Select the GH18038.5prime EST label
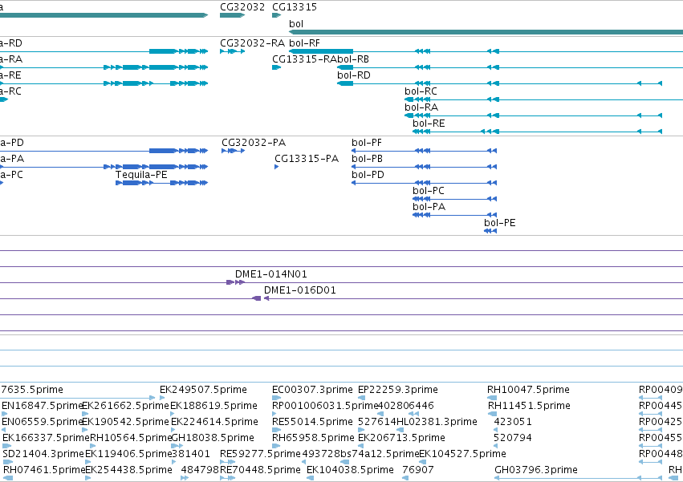This screenshot has height=482, width=683. coord(213,438)
